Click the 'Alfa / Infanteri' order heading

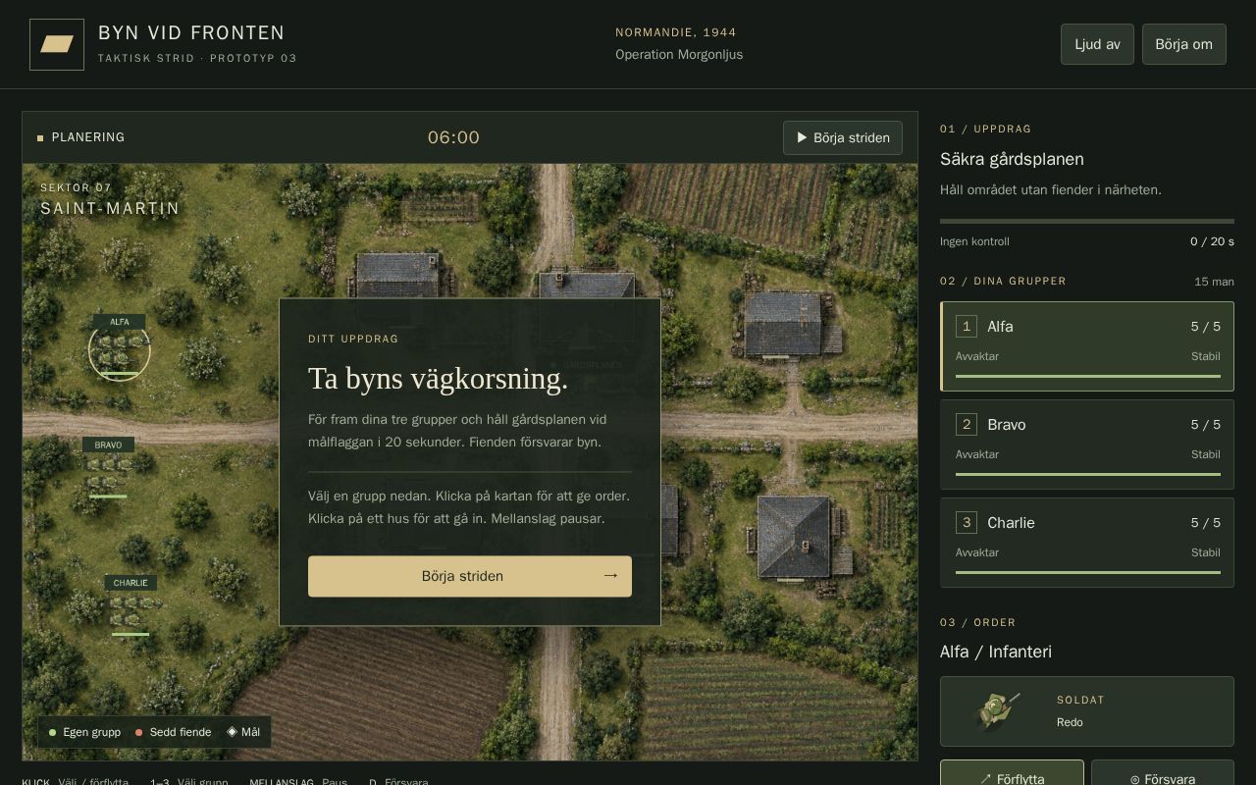coord(996,652)
